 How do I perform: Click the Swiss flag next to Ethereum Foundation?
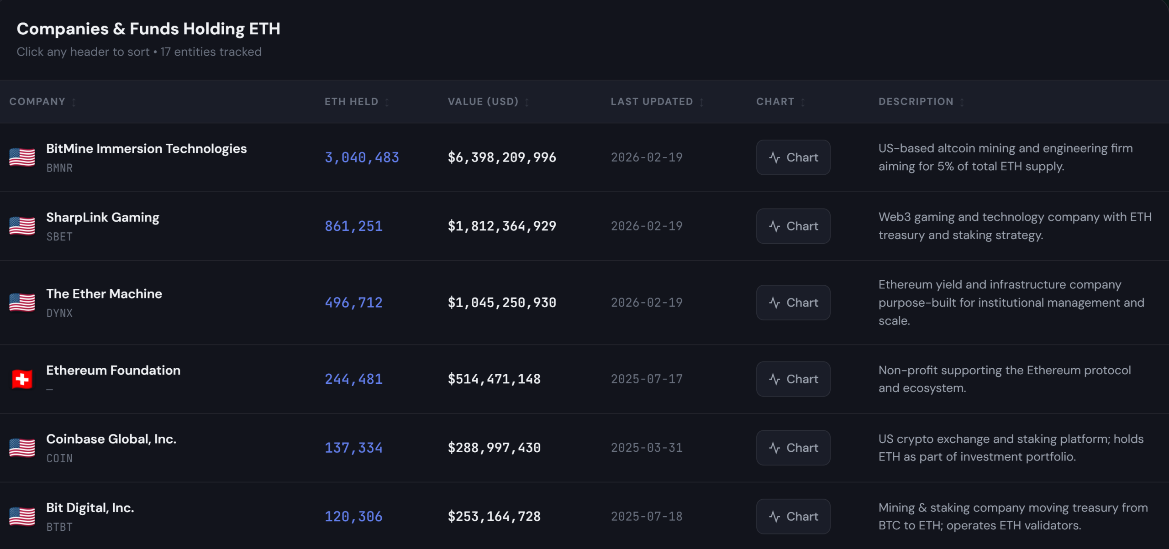22,379
